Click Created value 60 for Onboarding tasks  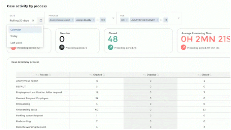click(97, 110)
